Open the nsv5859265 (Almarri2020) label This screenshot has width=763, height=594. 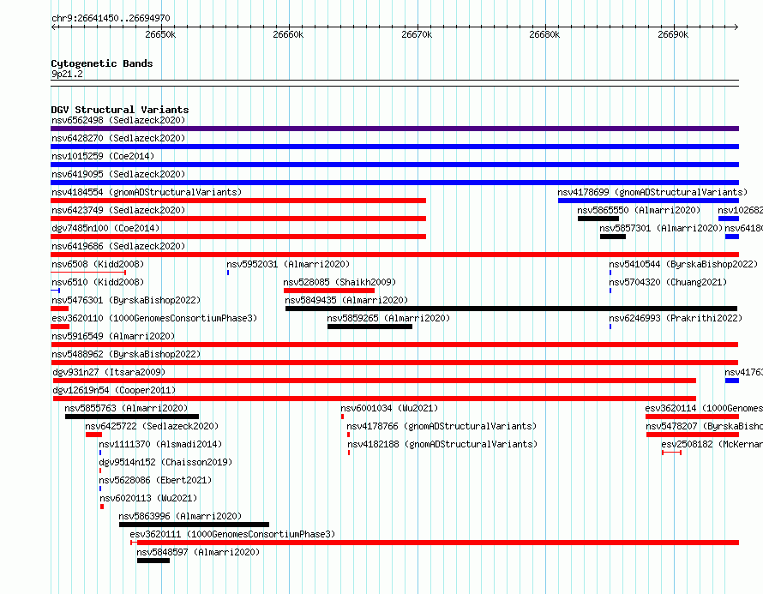click(x=388, y=318)
